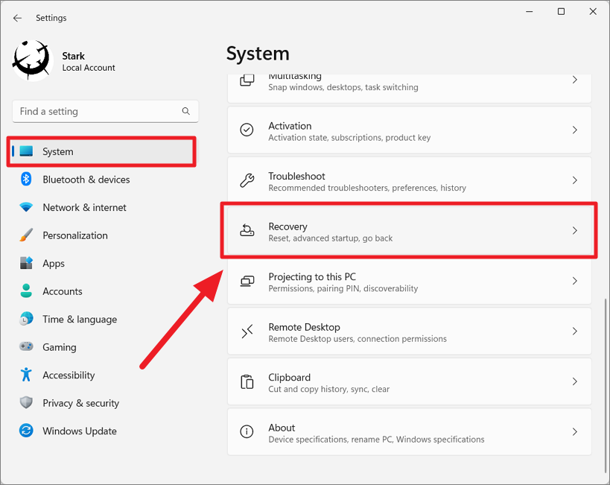Click the Troubleshoot wrench icon
The image size is (610, 485).
click(x=247, y=180)
